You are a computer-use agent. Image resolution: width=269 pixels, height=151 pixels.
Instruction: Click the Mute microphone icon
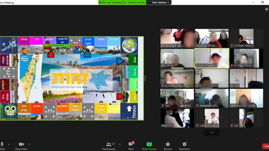[2, 144]
